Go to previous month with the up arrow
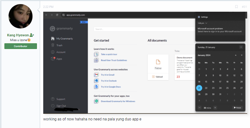250x128 pixels. click(236, 55)
